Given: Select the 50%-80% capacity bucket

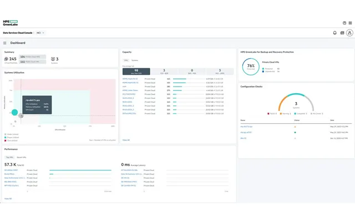Looking at the screenshot, I should pos(164,72).
